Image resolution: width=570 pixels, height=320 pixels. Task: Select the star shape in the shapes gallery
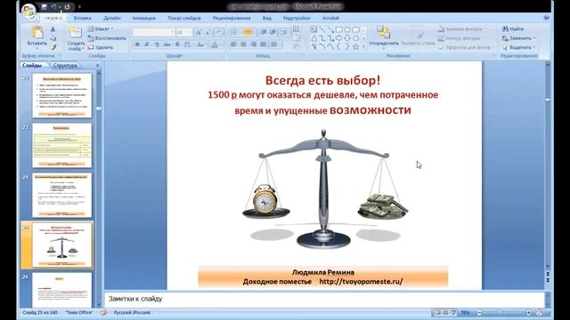(x=356, y=46)
